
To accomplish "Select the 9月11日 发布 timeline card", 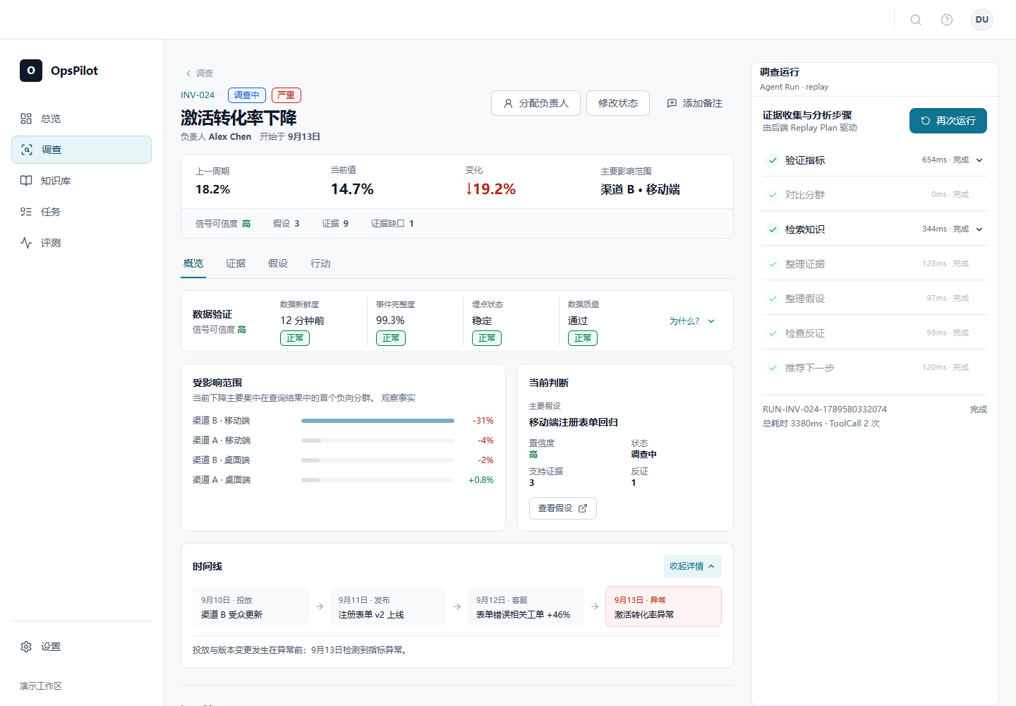I will [388, 606].
